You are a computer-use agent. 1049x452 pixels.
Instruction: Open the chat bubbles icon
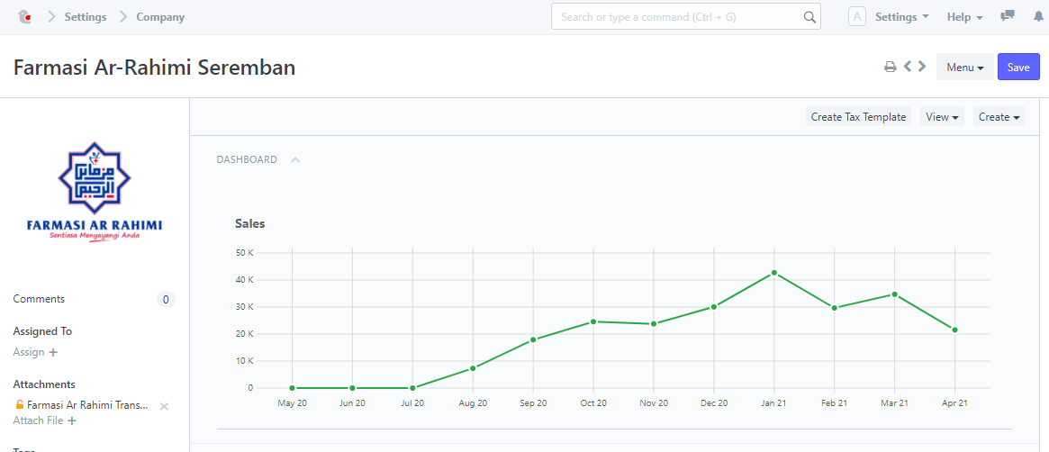point(1007,17)
